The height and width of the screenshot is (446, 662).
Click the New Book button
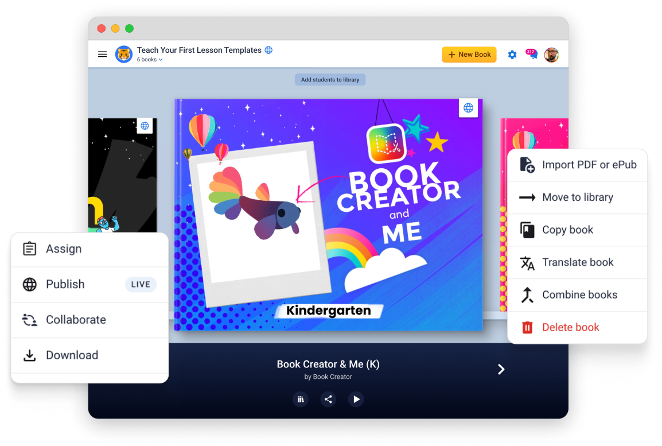click(x=469, y=55)
